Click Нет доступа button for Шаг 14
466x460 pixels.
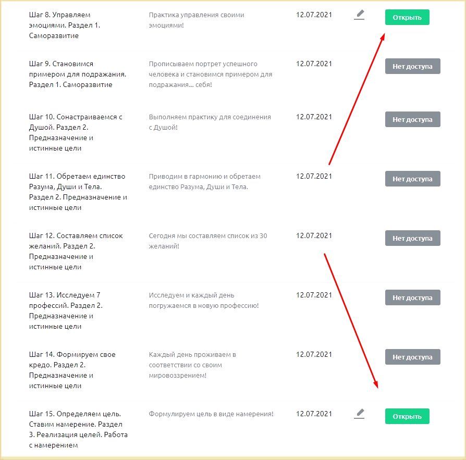point(412,357)
